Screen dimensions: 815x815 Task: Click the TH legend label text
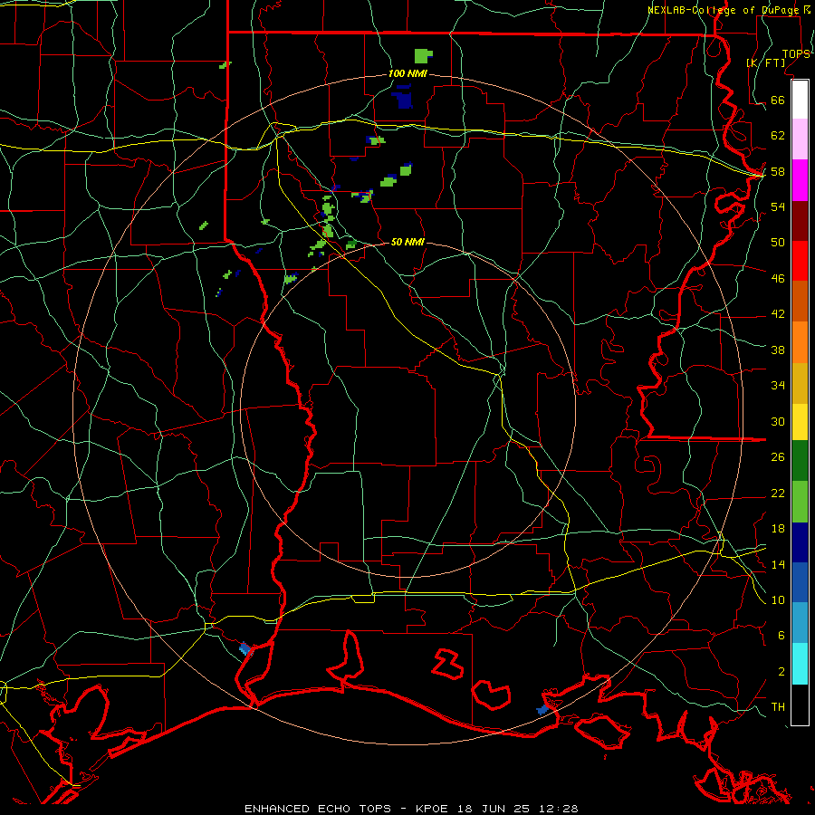pos(778,707)
